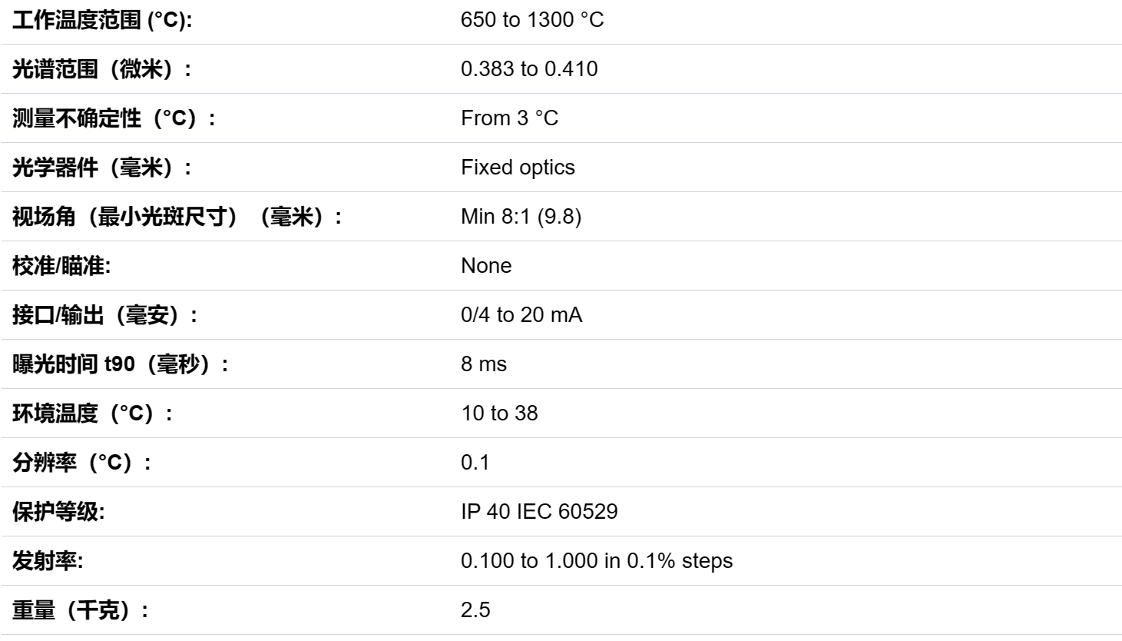Click the 曝光时间 t90 label
The width and height of the screenshot is (1122, 641).
click(x=121, y=364)
